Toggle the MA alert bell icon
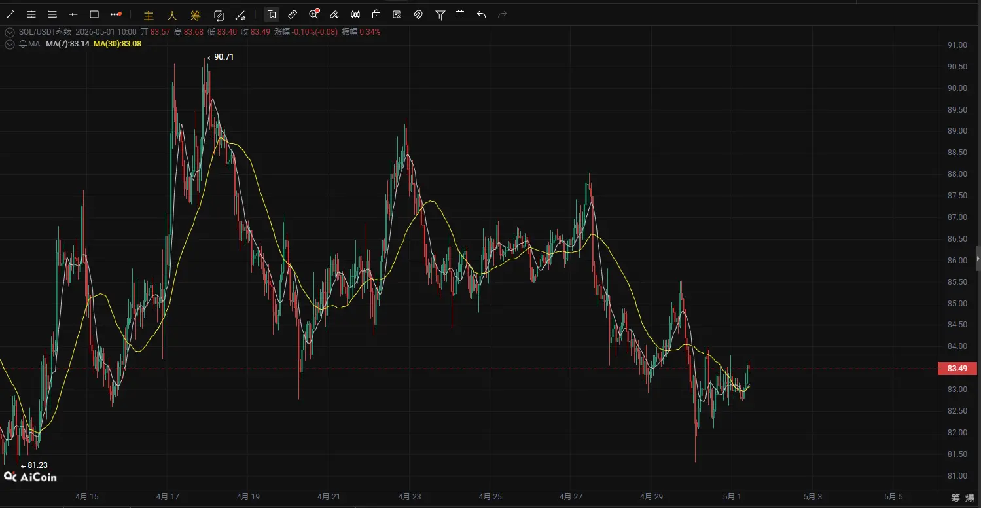This screenshot has width=981, height=508. pos(23,44)
